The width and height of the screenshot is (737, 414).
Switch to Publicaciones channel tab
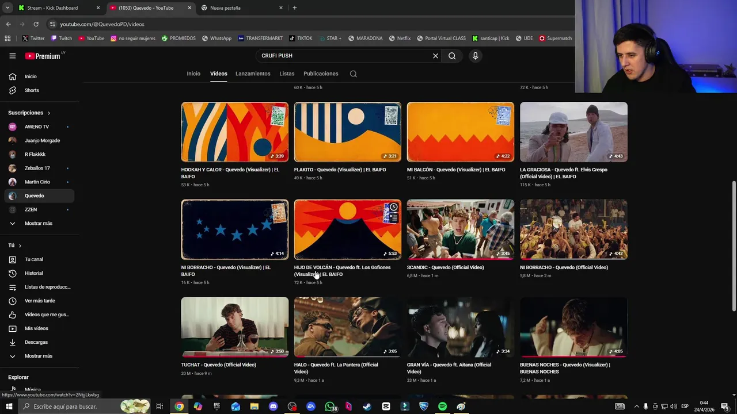(321, 74)
